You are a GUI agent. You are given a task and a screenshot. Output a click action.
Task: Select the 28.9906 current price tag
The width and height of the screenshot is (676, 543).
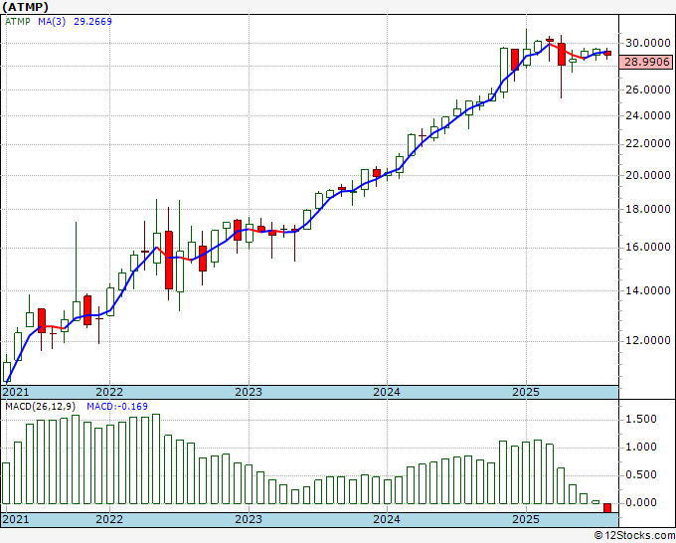coord(647,62)
